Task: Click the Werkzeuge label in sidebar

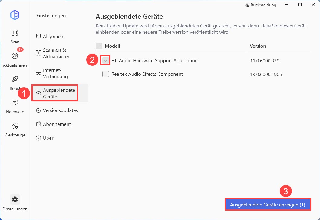Action: (15, 135)
